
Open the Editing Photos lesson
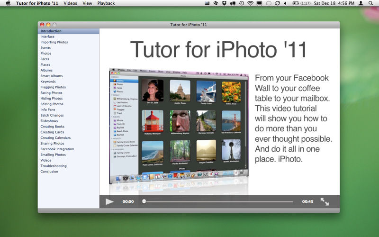68,104
